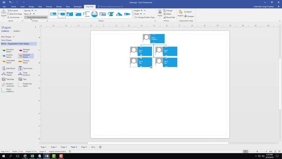The width and height of the screenshot is (282, 159).
Task: Select the Vacancy Notch shape
Action: (x=25, y=61)
